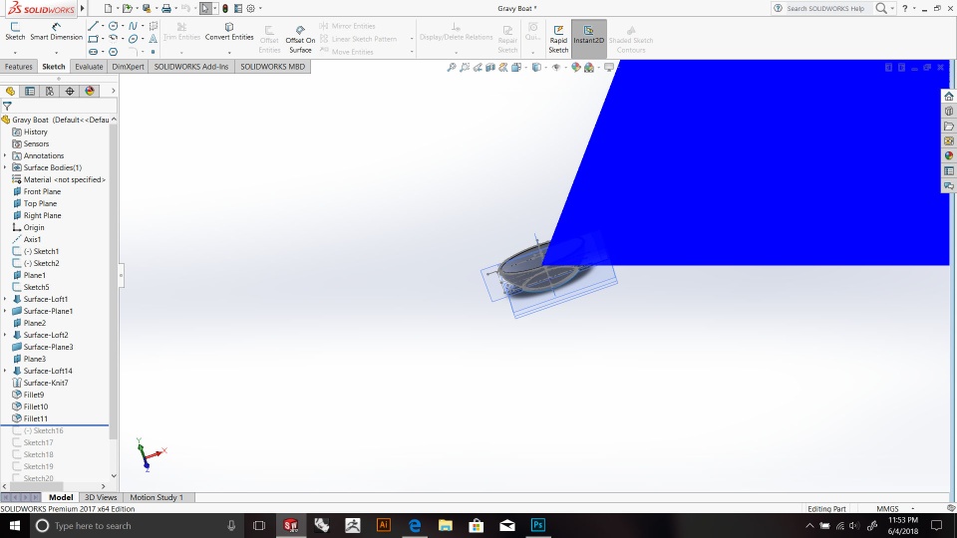Open the SOLIDWORKS Add-Ins tab

pos(191,67)
